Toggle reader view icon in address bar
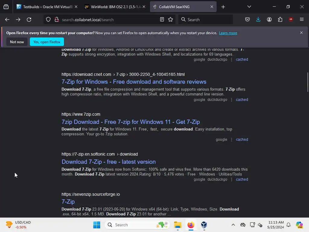 [162, 19]
